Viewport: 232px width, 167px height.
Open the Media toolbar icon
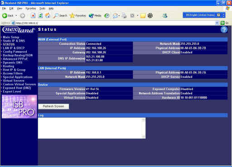point(91,15)
